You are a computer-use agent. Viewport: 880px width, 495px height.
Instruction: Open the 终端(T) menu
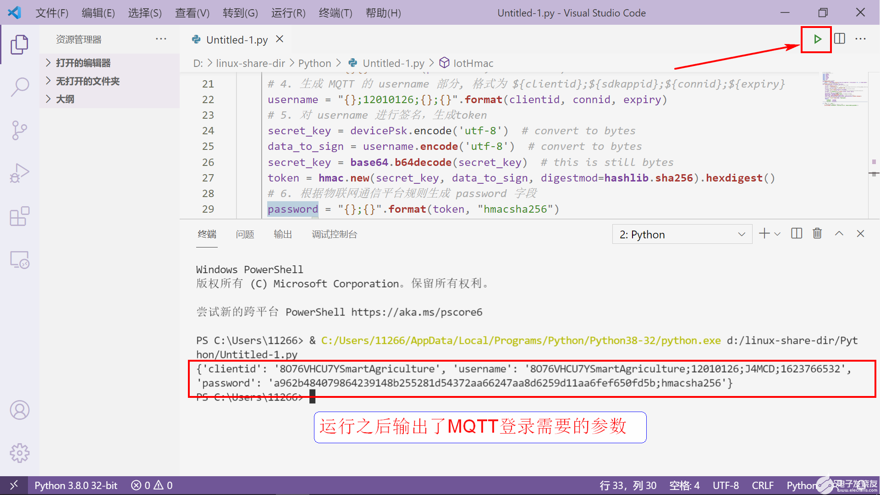pos(335,13)
